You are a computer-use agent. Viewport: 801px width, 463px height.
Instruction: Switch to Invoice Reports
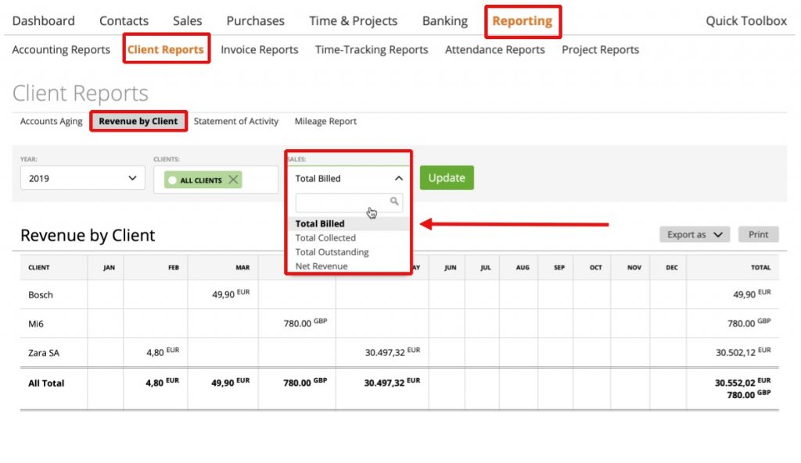pyautogui.click(x=259, y=49)
